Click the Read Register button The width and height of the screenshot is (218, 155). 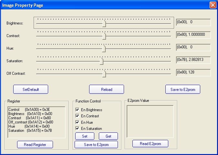[x=35, y=145]
